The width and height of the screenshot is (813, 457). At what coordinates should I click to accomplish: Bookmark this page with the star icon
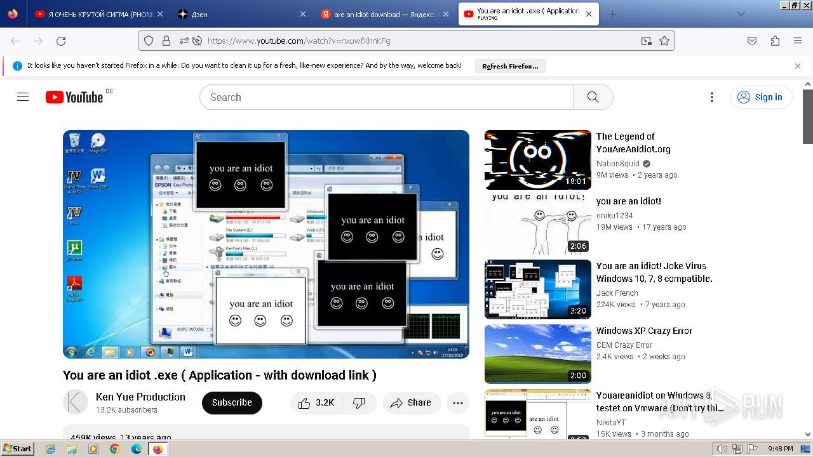click(664, 41)
